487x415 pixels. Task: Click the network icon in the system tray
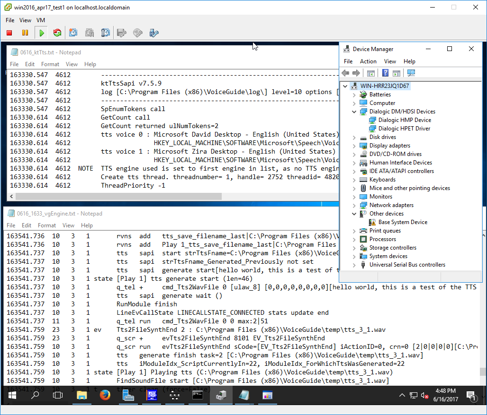[414, 396]
